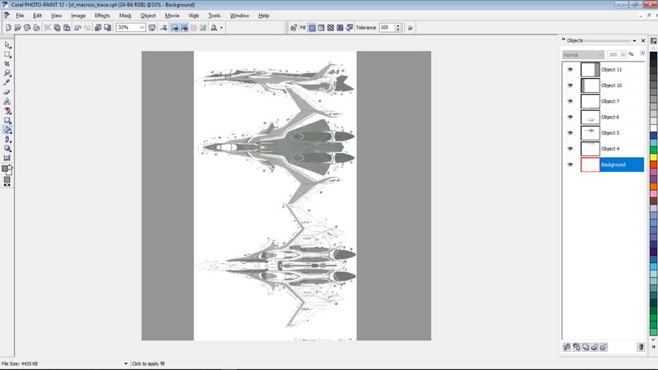Viewport: 658px width, 370px height.
Task: Hide Object 11 using its eye icon
Action: [569, 70]
